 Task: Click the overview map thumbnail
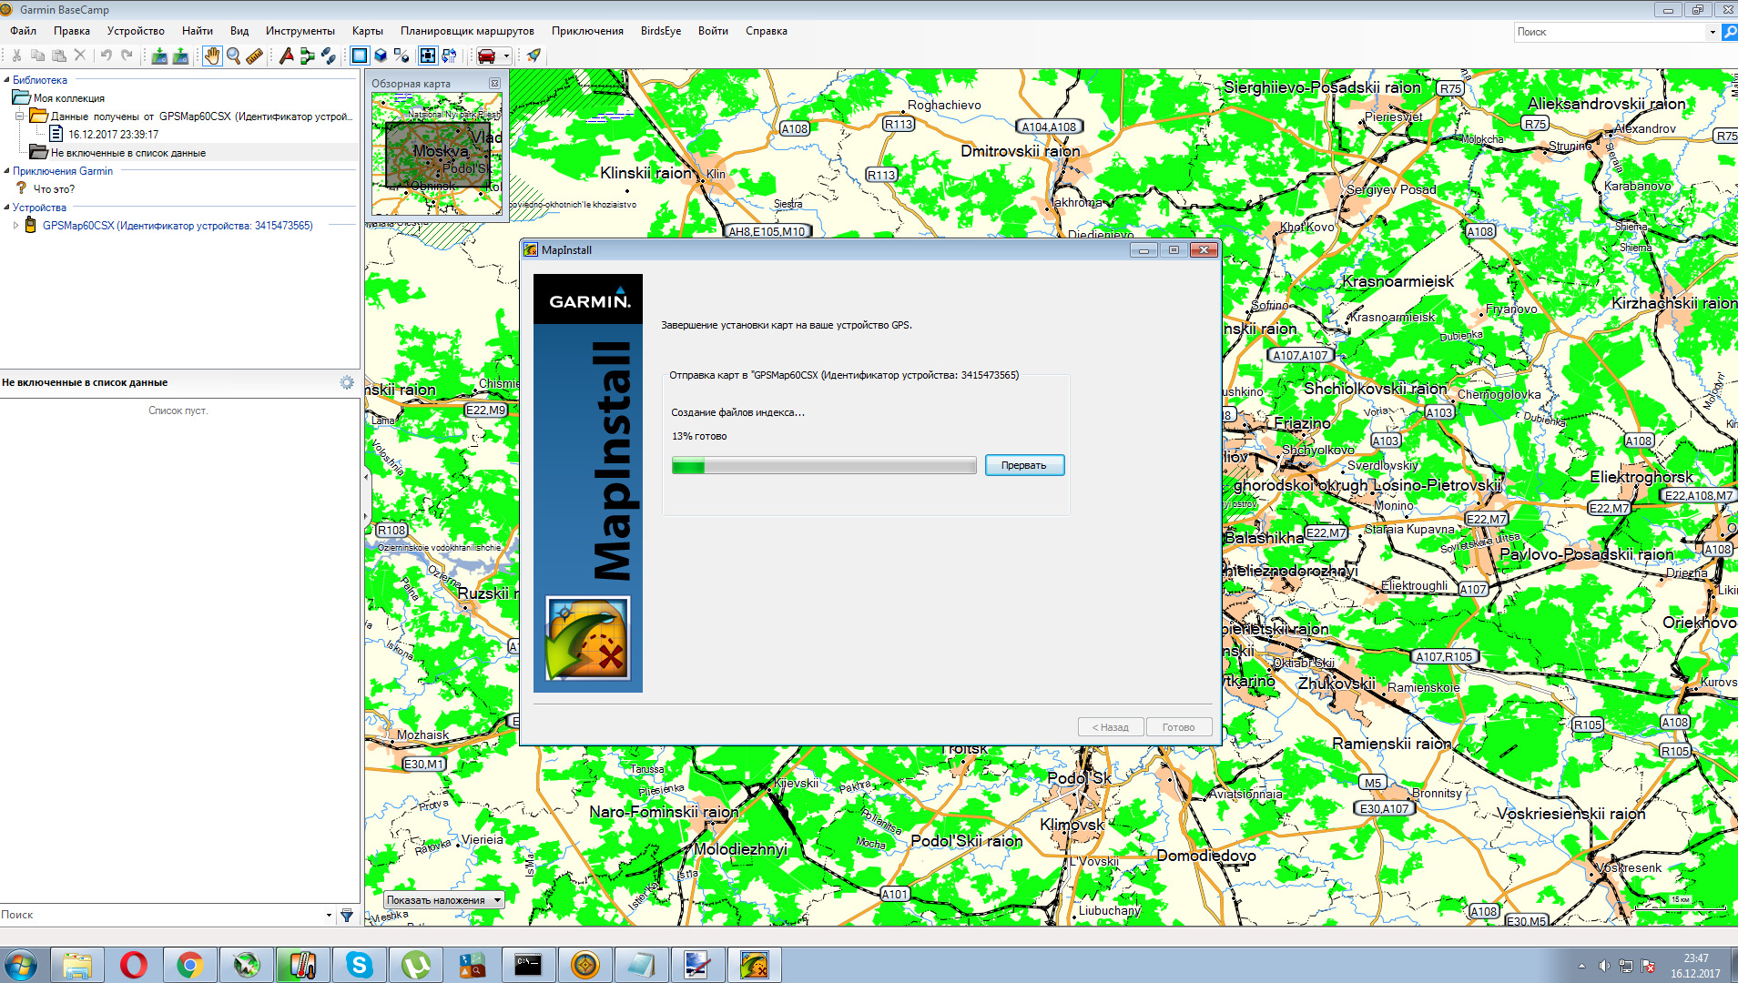[x=437, y=154]
